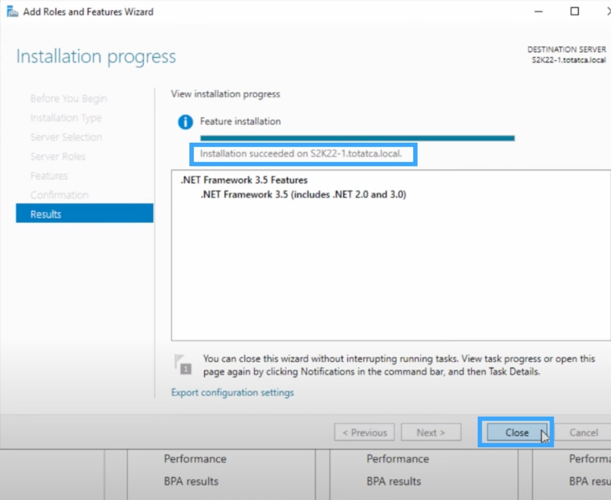Screen dimensions: 611x500
Task: Open the Server Roles wizard step
Action: pyautogui.click(x=58, y=157)
